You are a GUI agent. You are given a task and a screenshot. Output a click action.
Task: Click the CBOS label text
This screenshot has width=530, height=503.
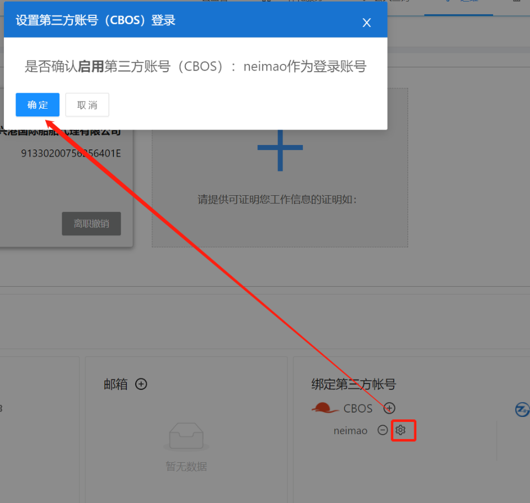point(358,409)
